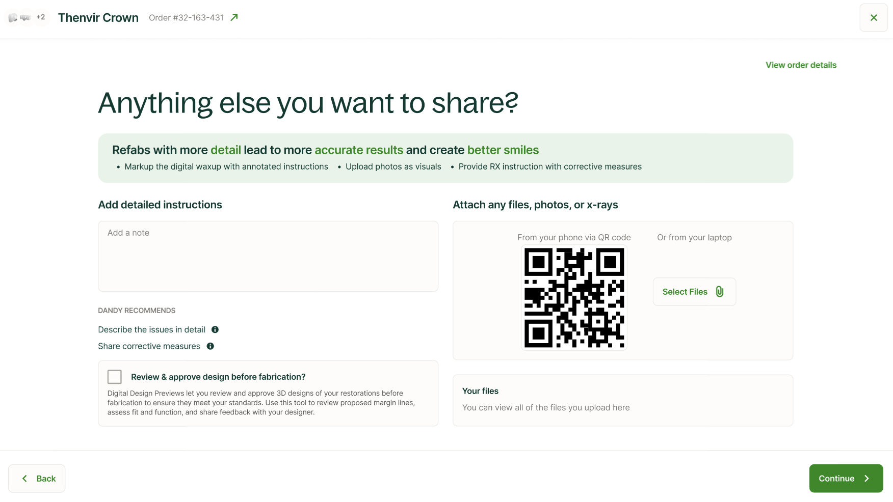The width and height of the screenshot is (893, 502).
Task: Click the paperclip attachment icon
Action: tap(720, 292)
